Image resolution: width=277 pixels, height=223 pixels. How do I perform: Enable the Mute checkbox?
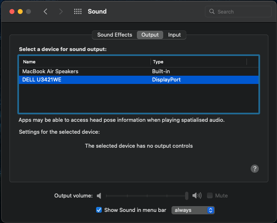click(x=210, y=196)
